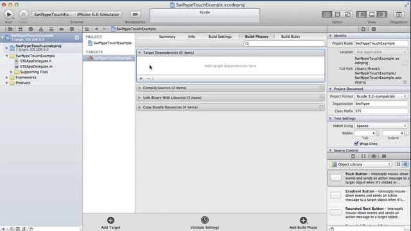This screenshot has height=231, width=411.
Task: Click the Stop button in toolbar
Action: [23, 14]
